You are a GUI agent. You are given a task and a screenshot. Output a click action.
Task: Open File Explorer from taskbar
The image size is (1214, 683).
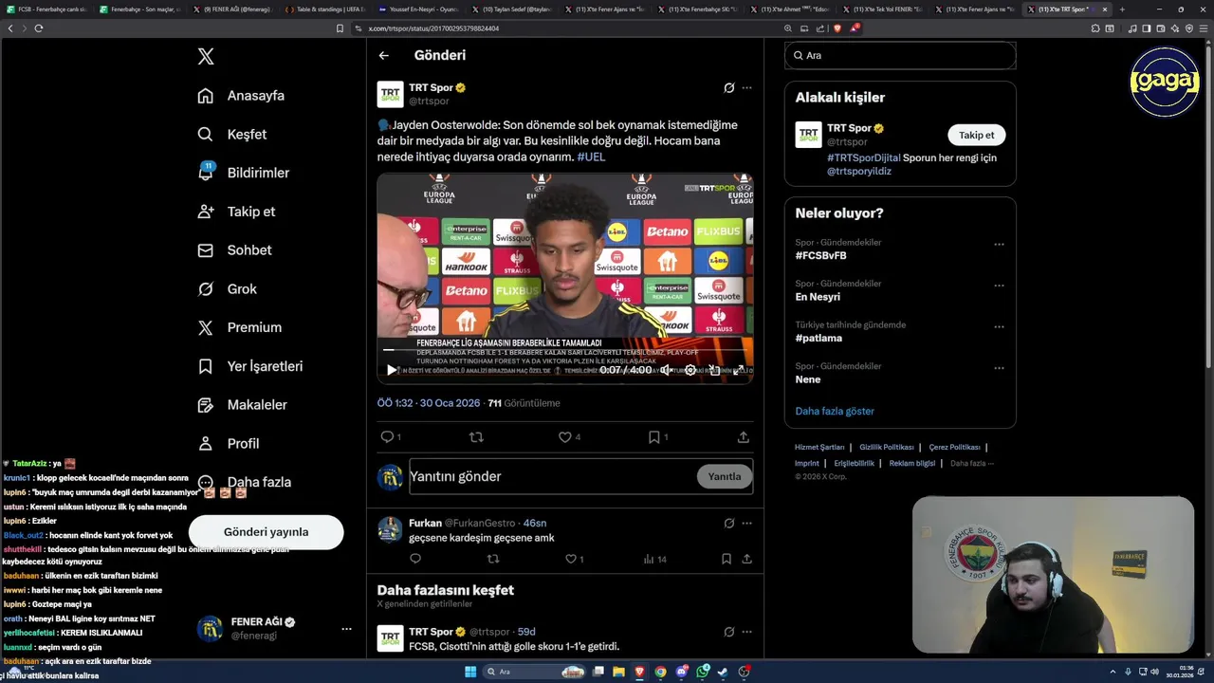618,672
